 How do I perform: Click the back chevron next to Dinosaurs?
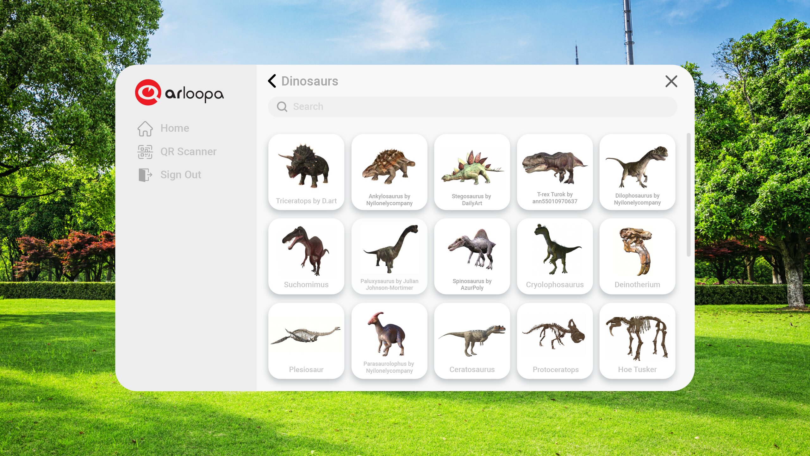[x=272, y=81]
